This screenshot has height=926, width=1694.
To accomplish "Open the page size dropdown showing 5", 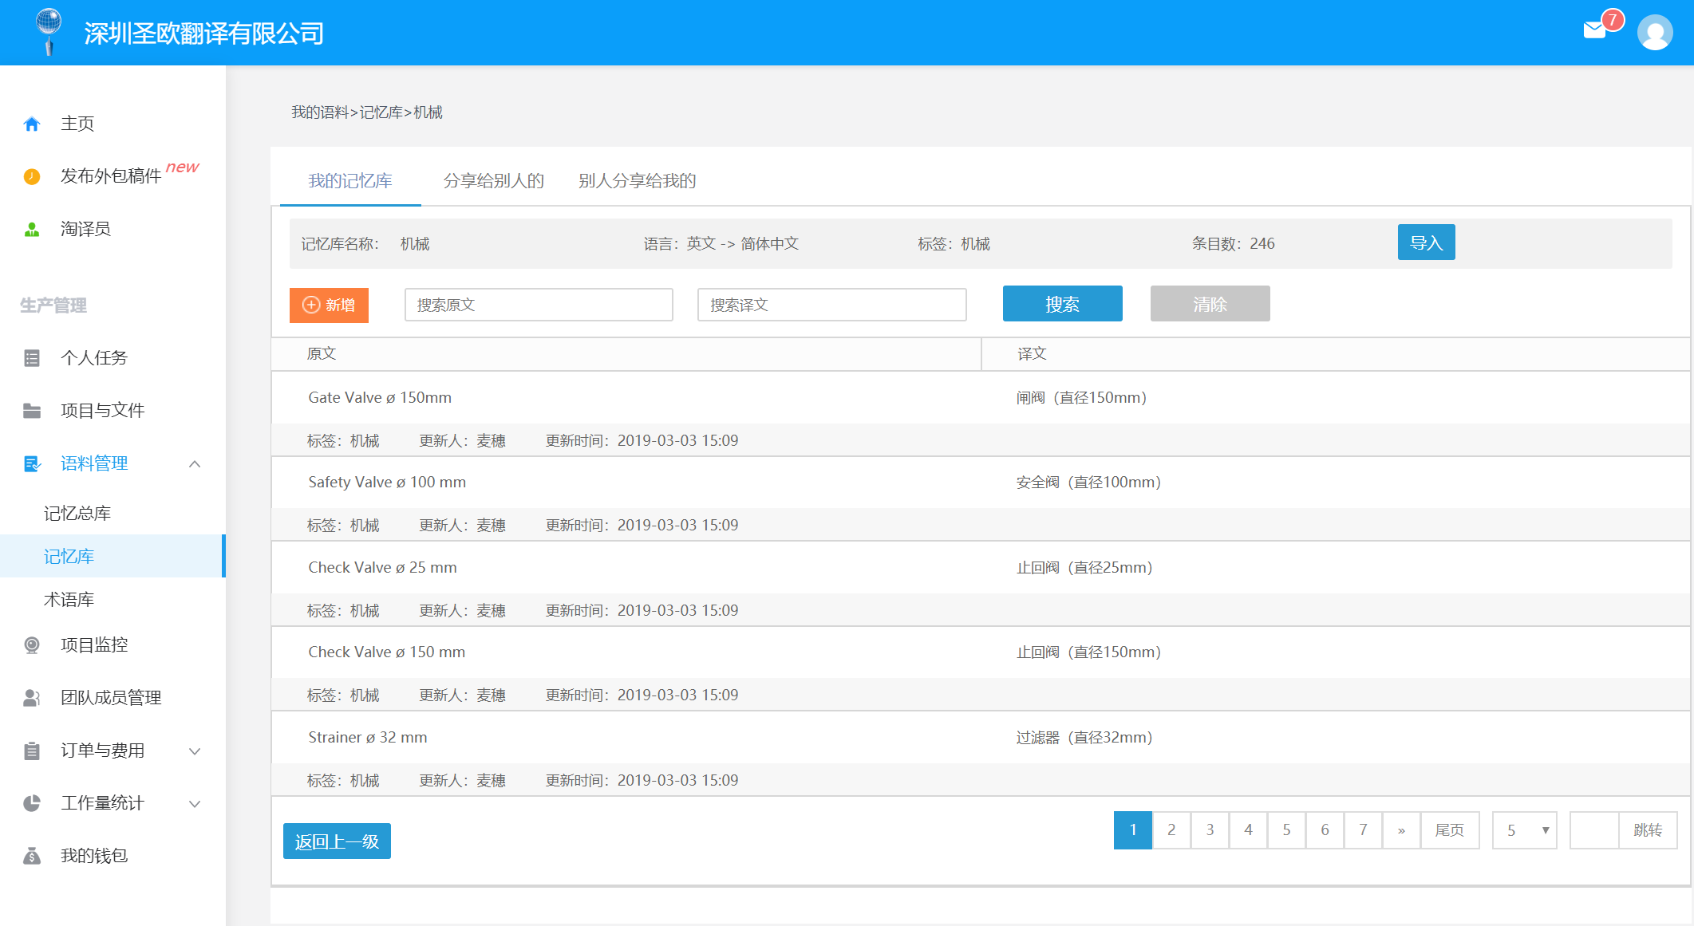I will click(1524, 830).
